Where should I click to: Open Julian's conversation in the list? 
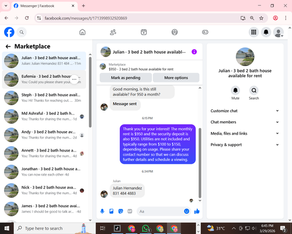pyautogui.click(x=44, y=61)
